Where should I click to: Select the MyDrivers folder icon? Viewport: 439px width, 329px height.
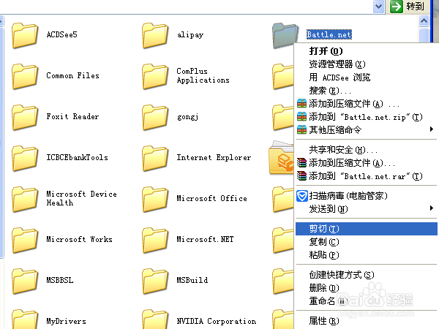point(25,319)
